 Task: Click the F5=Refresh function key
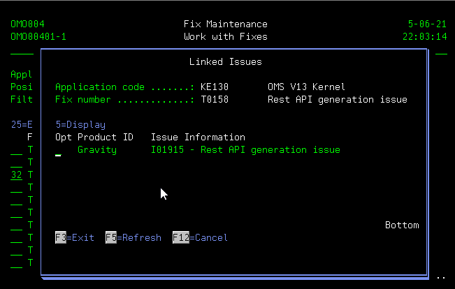coord(133,238)
